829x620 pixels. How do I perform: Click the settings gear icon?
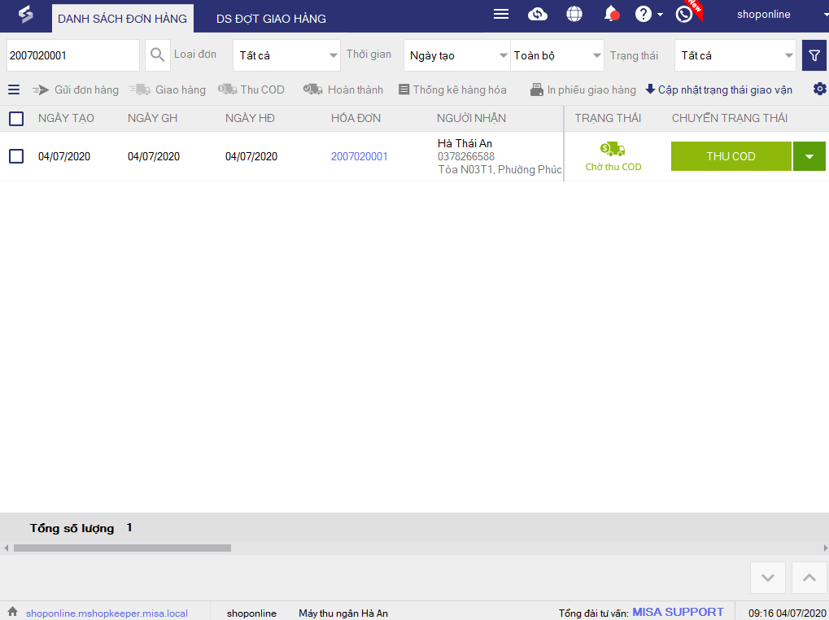click(819, 89)
